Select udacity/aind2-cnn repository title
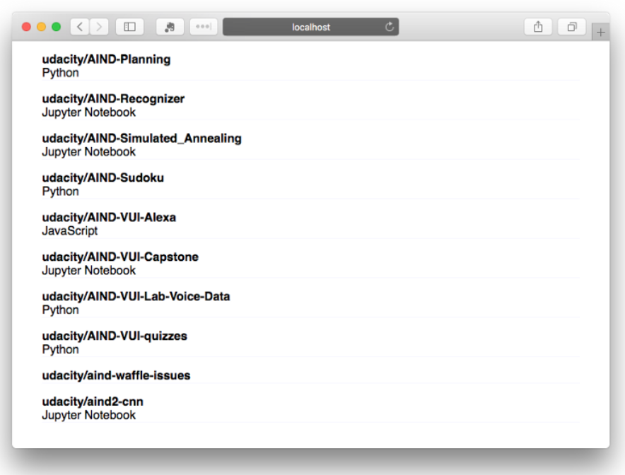625x475 pixels. coord(93,401)
